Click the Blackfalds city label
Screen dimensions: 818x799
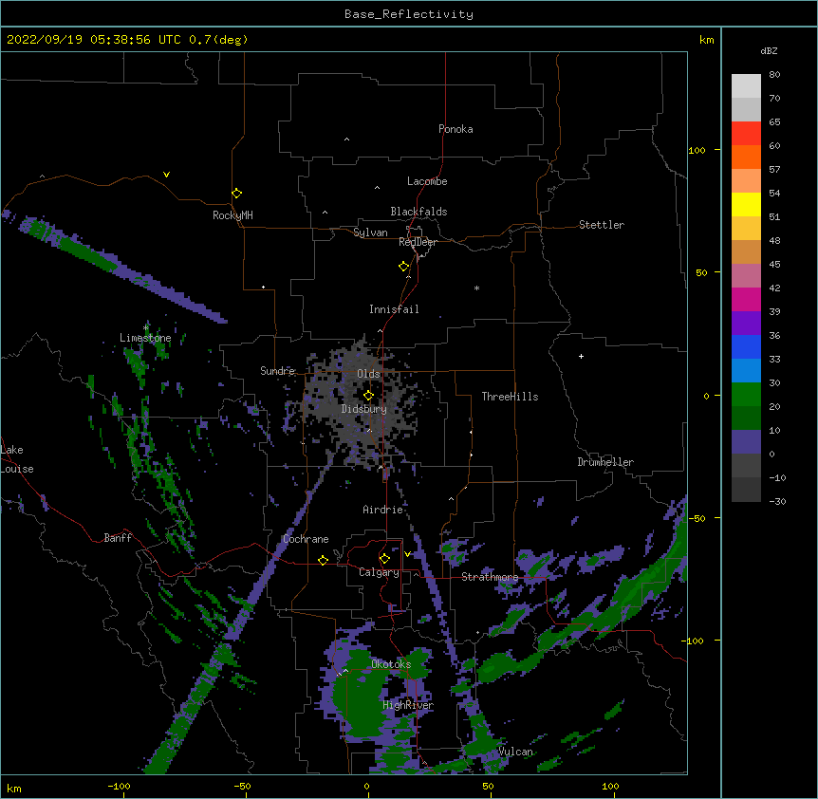click(x=418, y=212)
